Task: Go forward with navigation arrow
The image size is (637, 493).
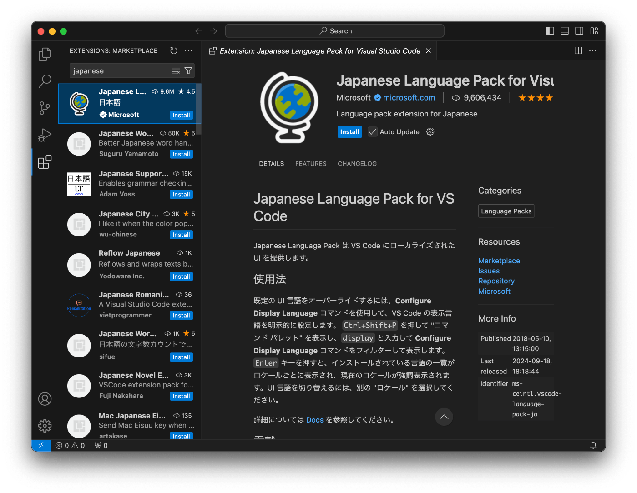Action: pyautogui.click(x=213, y=31)
